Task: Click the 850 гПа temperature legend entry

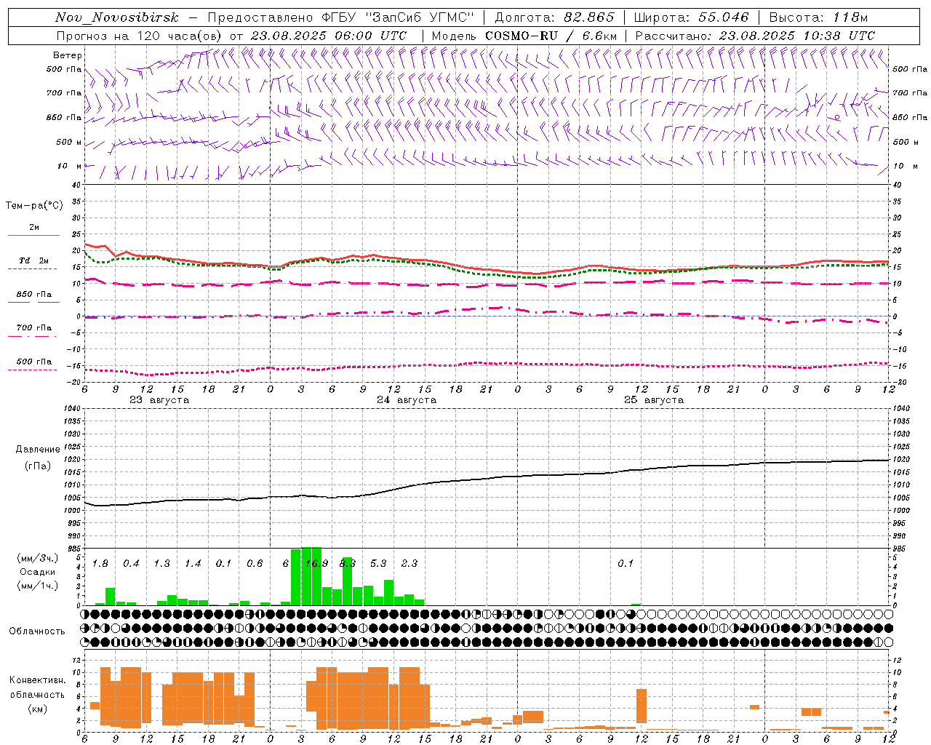Action: [33, 297]
